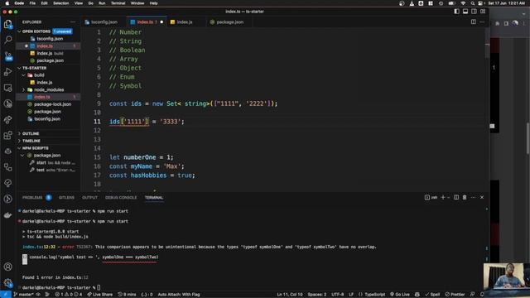Screen dimensions: 530x298
Task: Open macOS Spotlight search icon
Action: click(x=472, y=3)
